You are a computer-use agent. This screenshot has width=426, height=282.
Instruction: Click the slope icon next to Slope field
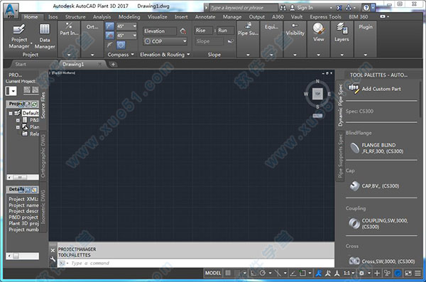click(x=230, y=41)
